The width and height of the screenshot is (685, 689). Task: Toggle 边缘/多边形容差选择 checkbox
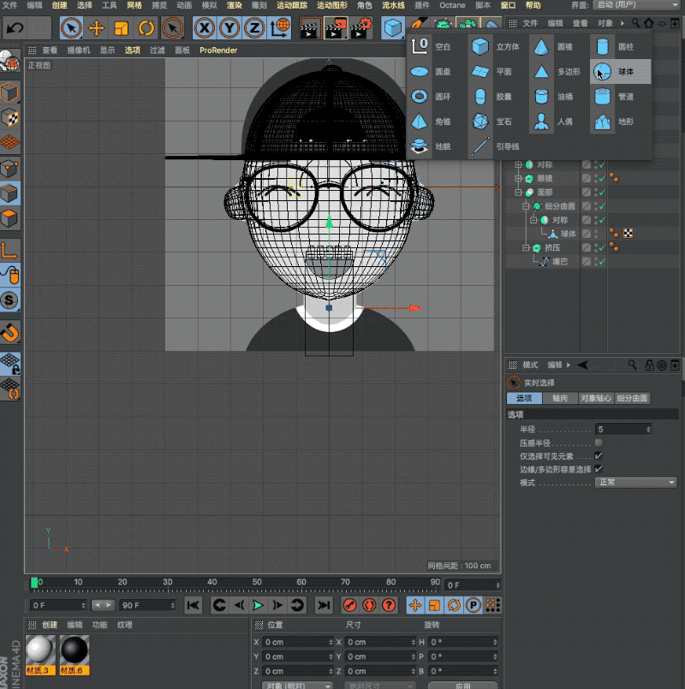599,469
